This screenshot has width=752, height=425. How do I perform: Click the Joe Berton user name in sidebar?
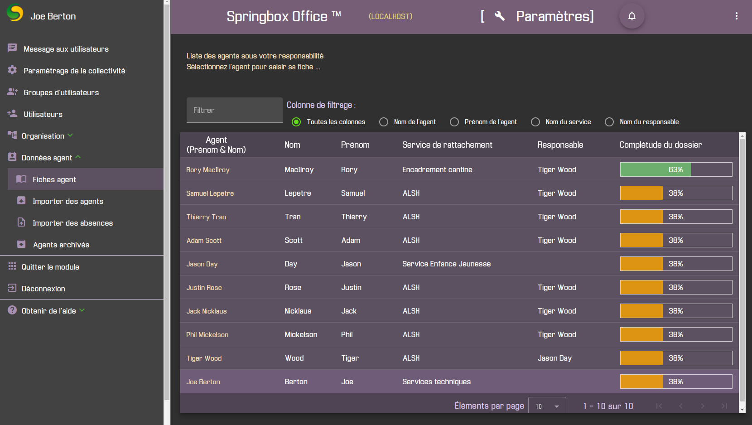click(53, 16)
